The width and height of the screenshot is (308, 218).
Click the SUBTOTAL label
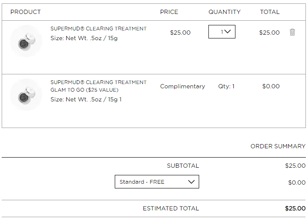click(x=183, y=166)
